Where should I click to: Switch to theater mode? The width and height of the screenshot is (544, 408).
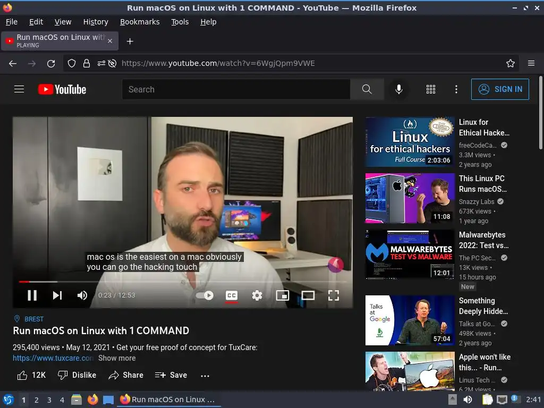click(x=308, y=295)
